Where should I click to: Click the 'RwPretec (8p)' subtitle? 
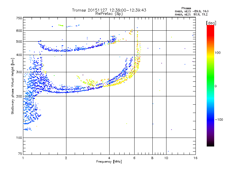pyautogui.click(x=109, y=14)
